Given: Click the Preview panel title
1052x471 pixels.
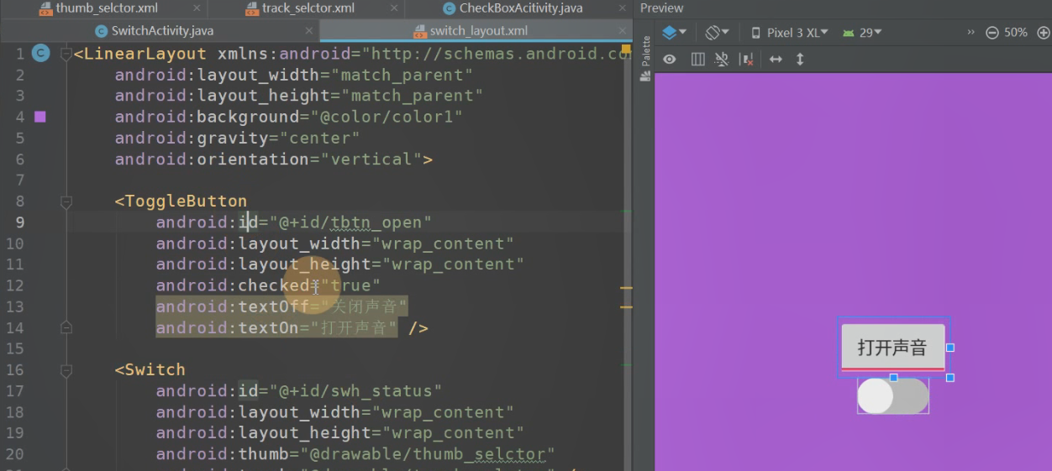Looking at the screenshot, I should pos(662,8).
